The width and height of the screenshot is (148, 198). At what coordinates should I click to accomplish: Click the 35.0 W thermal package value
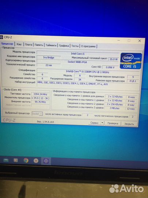click(x=113, y=59)
